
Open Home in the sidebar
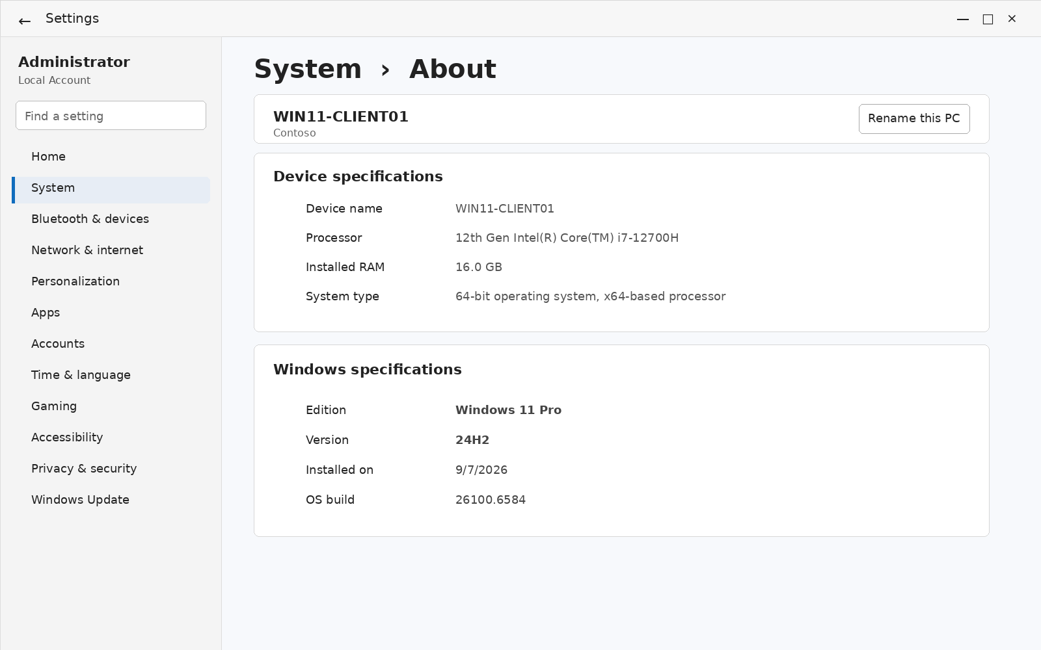(111, 157)
